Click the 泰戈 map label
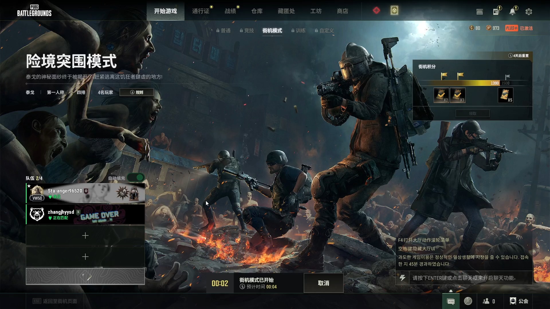This screenshot has width=550, height=309. pos(30,92)
